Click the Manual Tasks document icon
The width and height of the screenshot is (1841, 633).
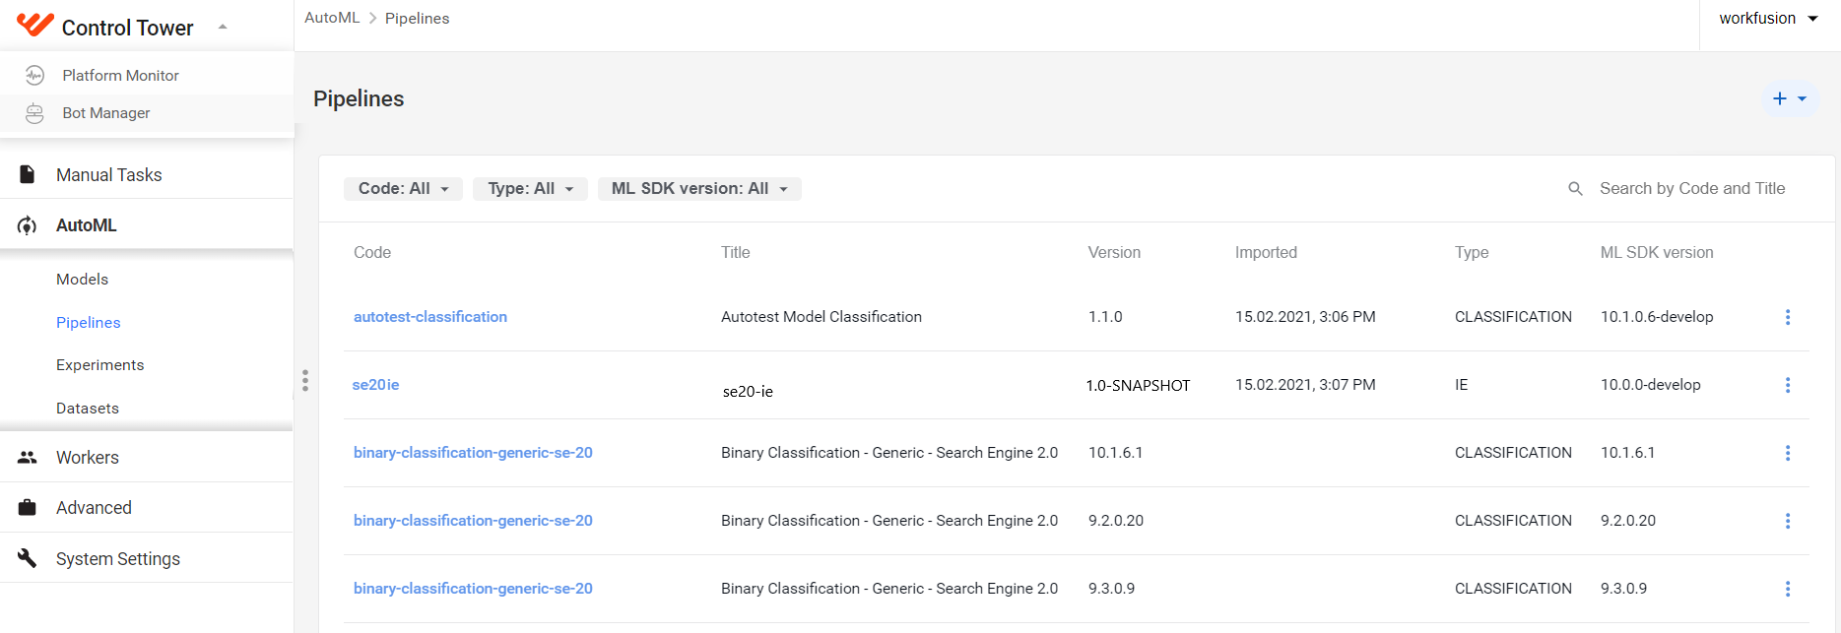click(x=28, y=174)
